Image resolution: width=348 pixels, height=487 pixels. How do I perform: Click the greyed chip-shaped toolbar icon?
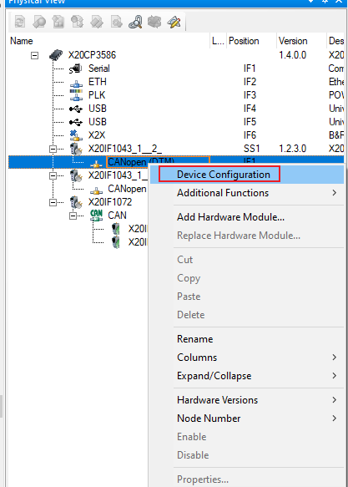[x=154, y=22]
